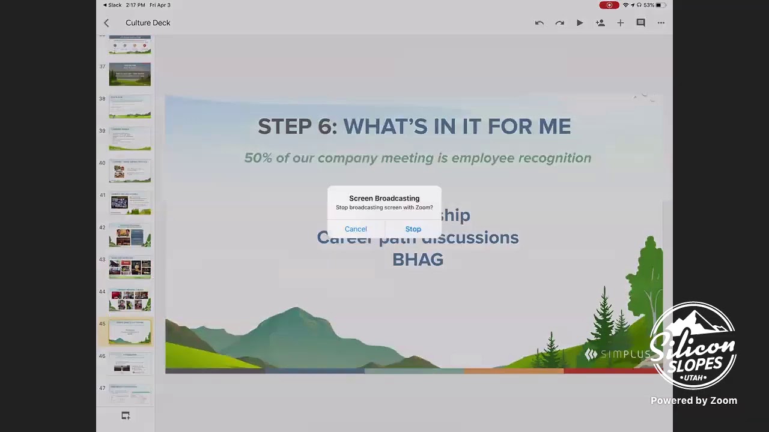Click the STEP 6 slide heading
Viewport: 769px width, 432px height.
coord(415,127)
